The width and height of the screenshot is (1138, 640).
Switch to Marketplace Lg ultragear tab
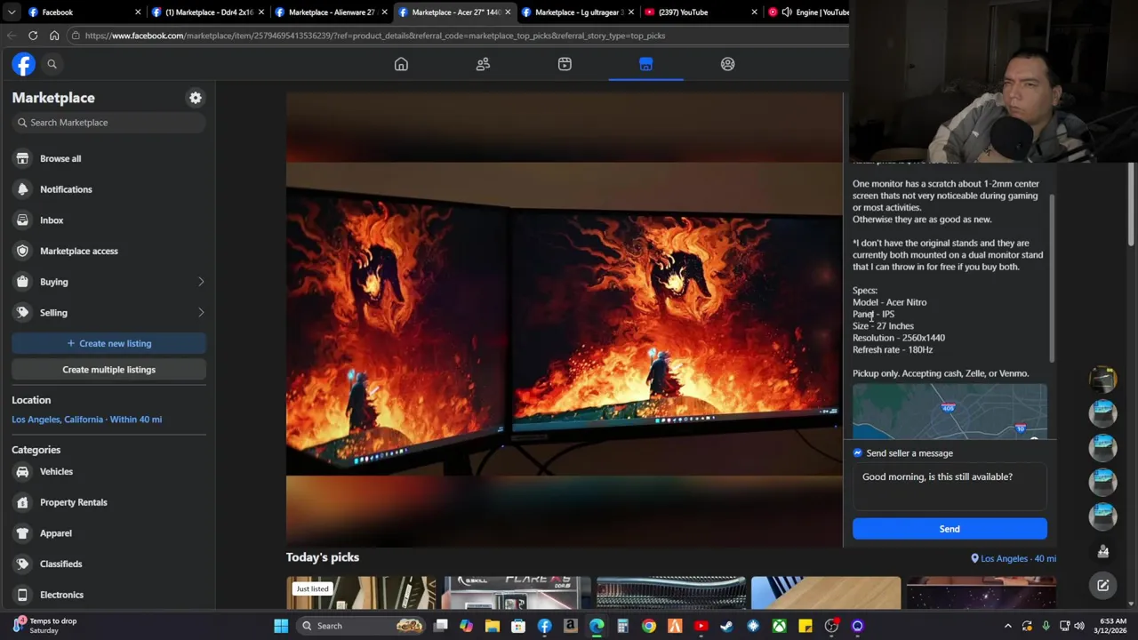click(x=577, y=12)
